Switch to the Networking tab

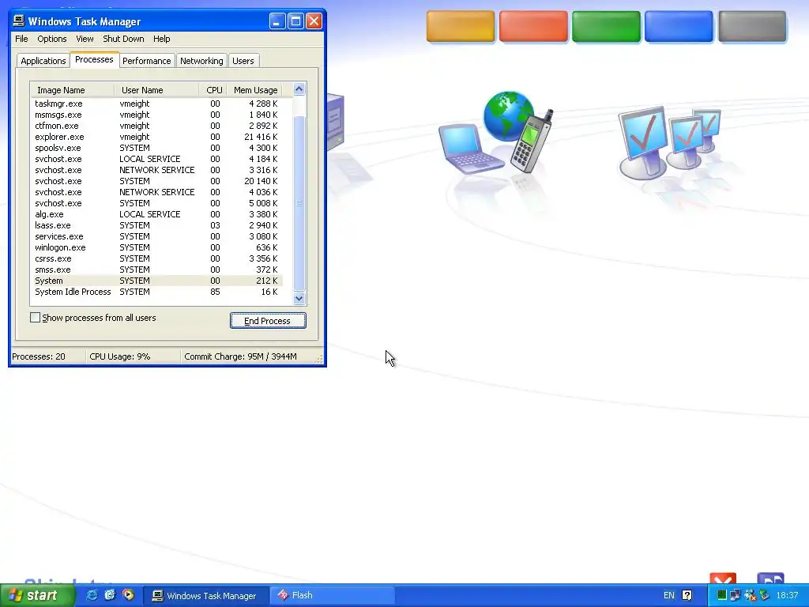click(x=201, y=61)
